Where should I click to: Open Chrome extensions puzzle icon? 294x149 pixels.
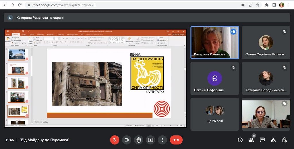267,5
